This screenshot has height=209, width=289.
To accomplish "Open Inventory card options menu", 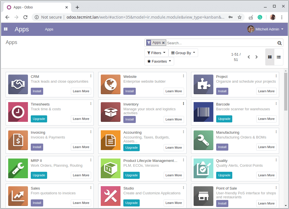I will pyautogui.click(x=183, y=104).
